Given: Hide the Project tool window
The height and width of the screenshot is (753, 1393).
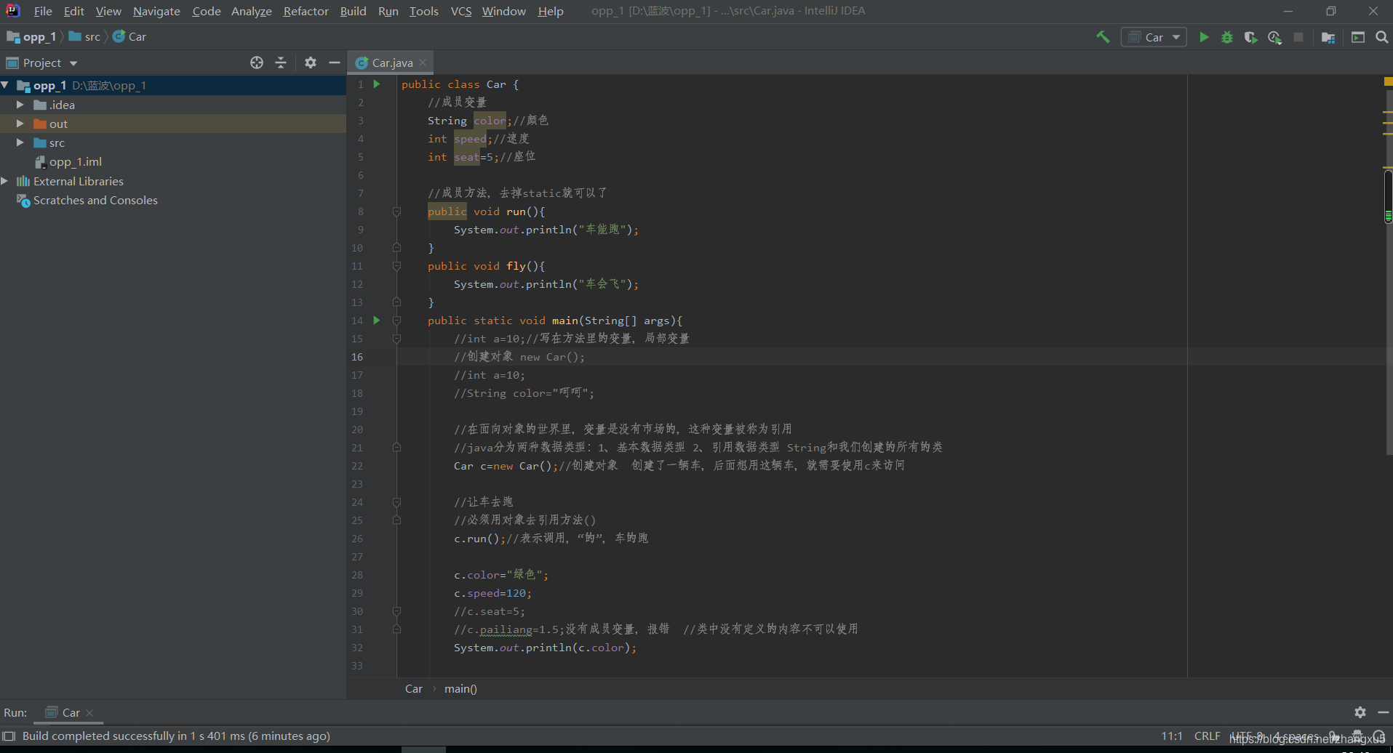Looking at the screenshot, I should [335, 63].
